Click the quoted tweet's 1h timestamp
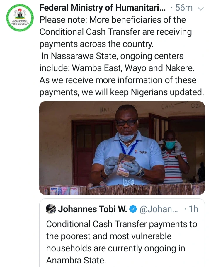This screenshot has height=267, width=211. pos(193,209)
